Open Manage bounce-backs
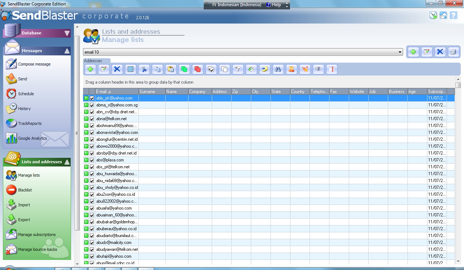The height and width of the screenshot is (270, 464). click(32, 249)
